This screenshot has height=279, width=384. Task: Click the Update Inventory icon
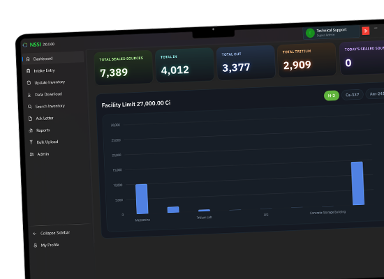(x=29, y=83)
